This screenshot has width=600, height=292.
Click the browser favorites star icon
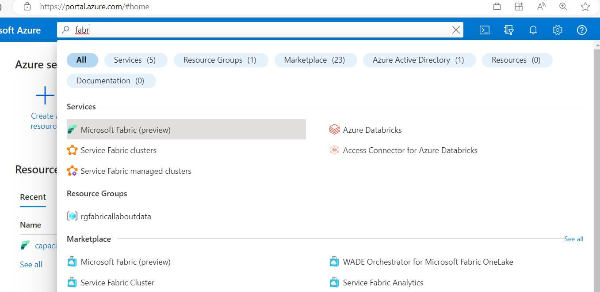click(x=585, y=7)
